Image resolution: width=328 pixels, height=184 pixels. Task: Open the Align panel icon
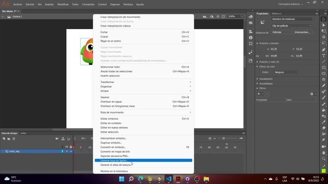251,32
